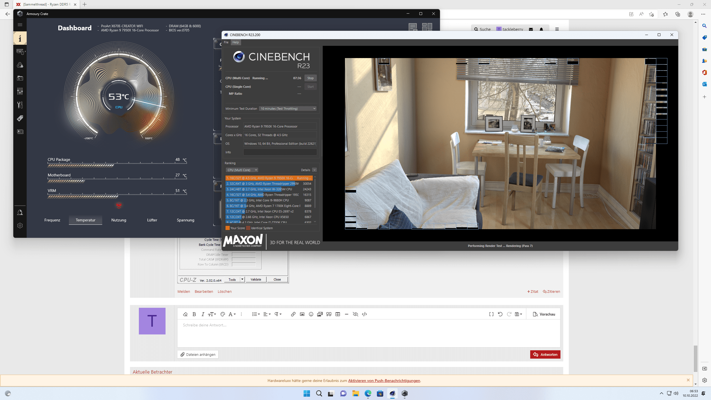Select Dashboard info icon in sidebar

(x=20, y=38)
